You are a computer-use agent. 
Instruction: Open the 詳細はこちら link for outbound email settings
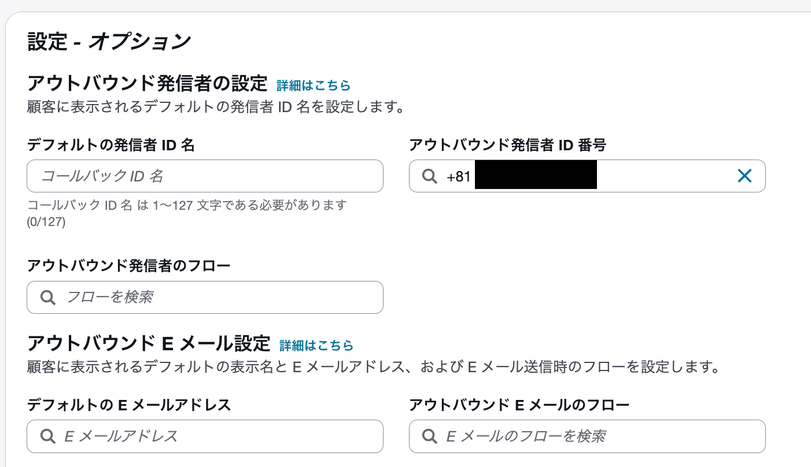tap(316, 346)
